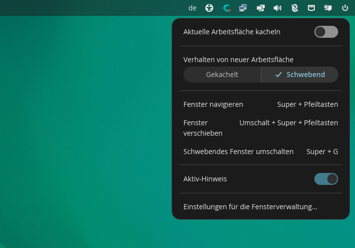Select 'Gekachelt' for new workspace behavior
355x248 pixels.
coord(222,75)
